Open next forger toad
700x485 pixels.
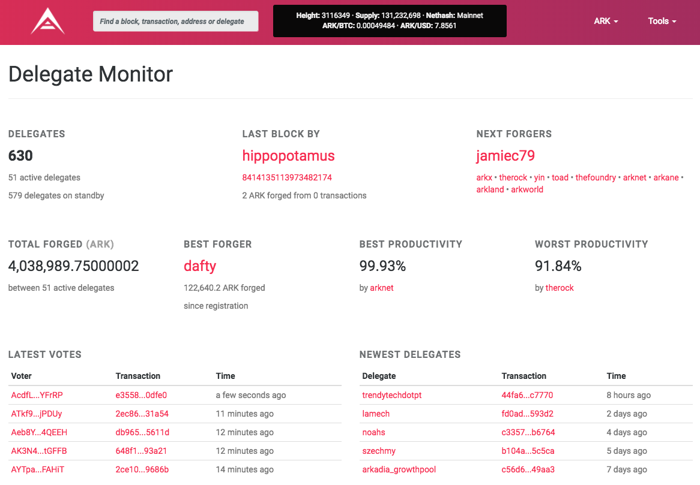[x=560, y=177]
